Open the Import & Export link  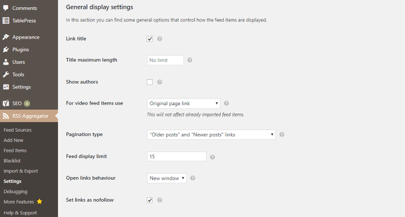[x=21, y=171]
